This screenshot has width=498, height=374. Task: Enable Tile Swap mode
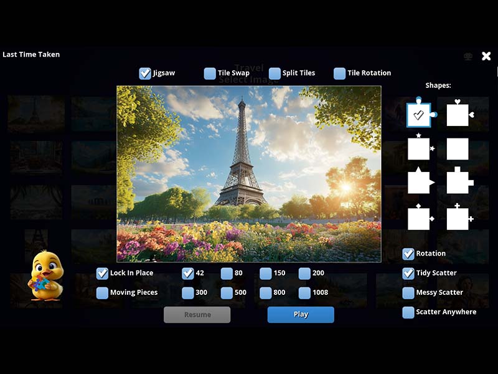pyautogui.click(x=210, y=73)
